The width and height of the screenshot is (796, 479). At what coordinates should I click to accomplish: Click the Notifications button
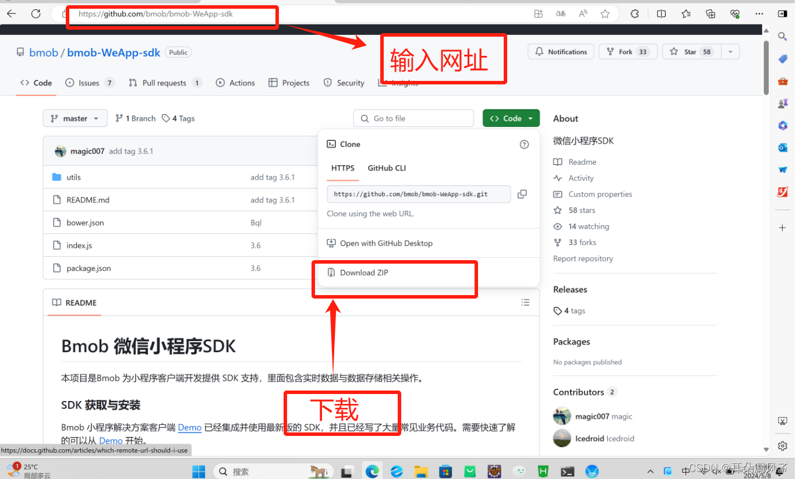pos(561,52)
